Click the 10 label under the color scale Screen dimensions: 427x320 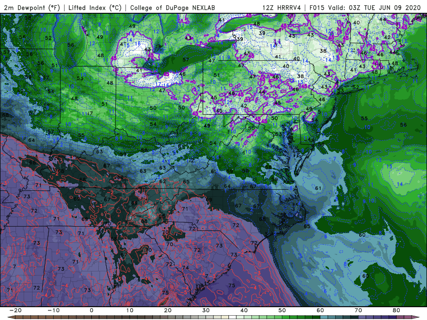(130, 310)
